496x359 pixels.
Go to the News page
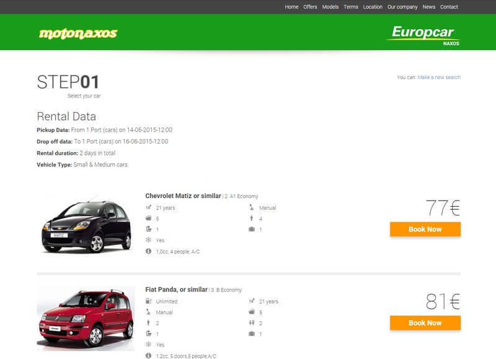coord(429,7)
